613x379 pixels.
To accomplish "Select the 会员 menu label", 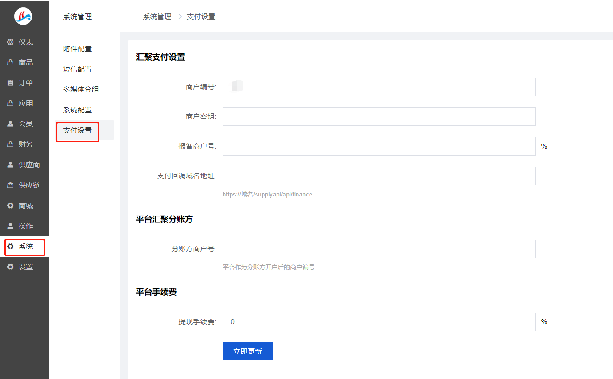I will click(26, 124).
